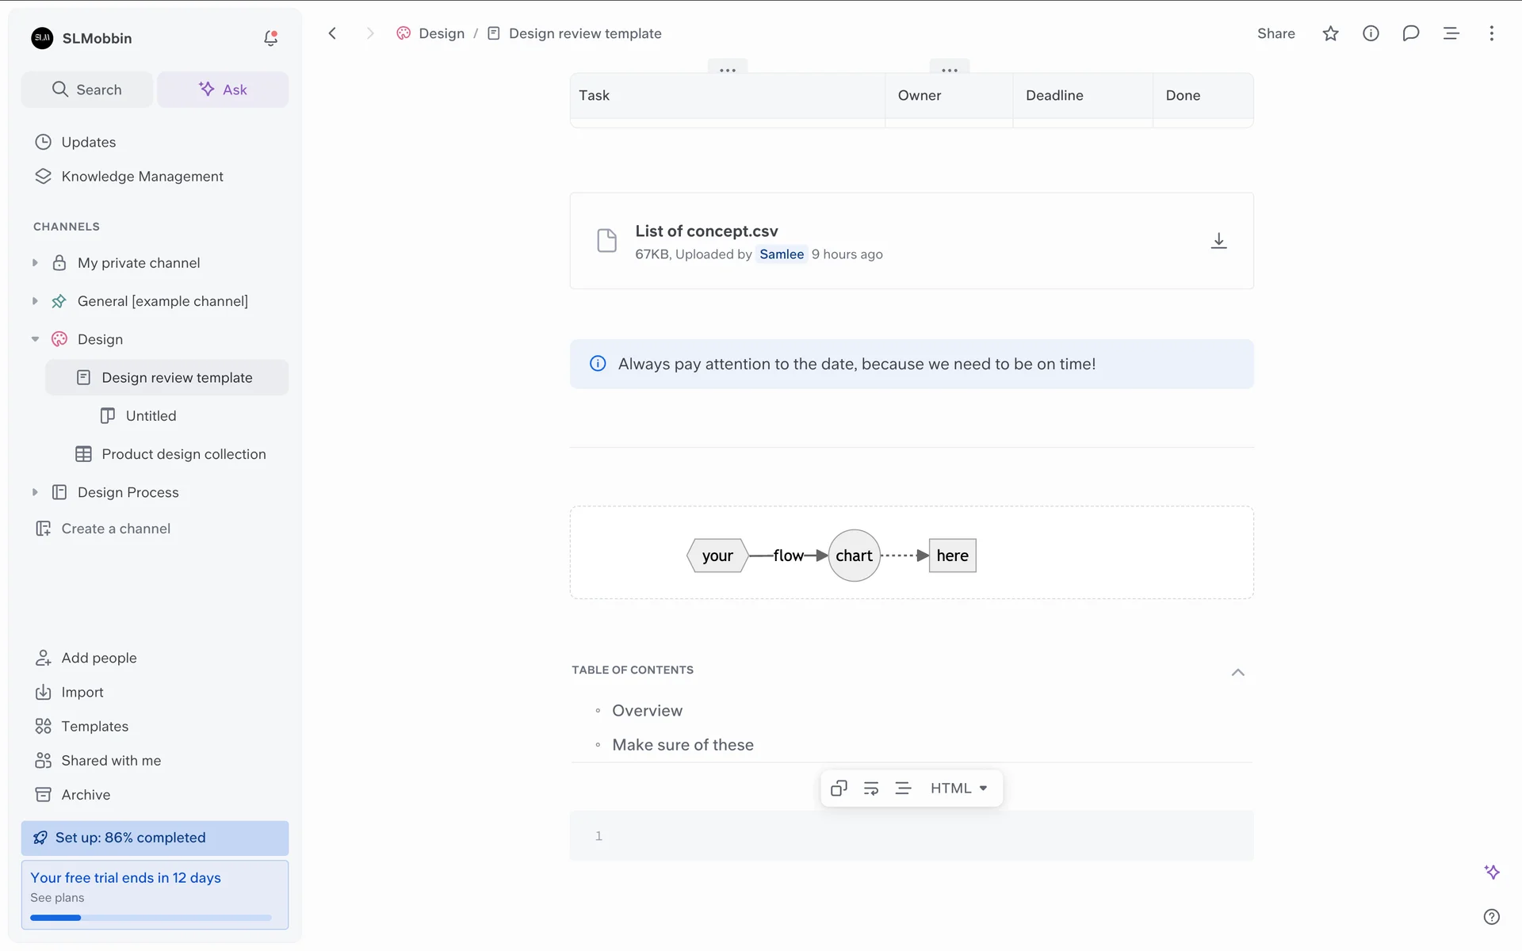Open the comments bubble icon
Viewport: 1522px width, 951px height.
click(1410, 33)
